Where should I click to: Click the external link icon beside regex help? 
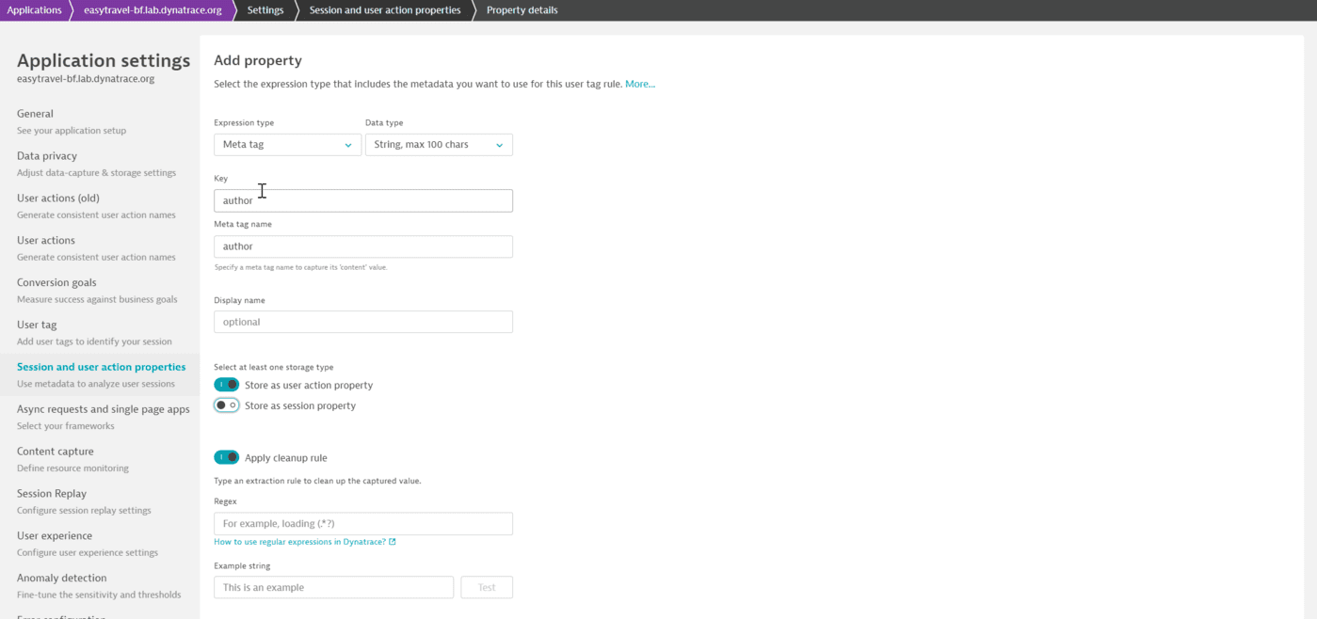[393, 541]
